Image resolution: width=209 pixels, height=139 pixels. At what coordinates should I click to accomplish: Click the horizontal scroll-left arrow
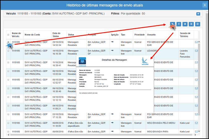[x=9, y=135]
